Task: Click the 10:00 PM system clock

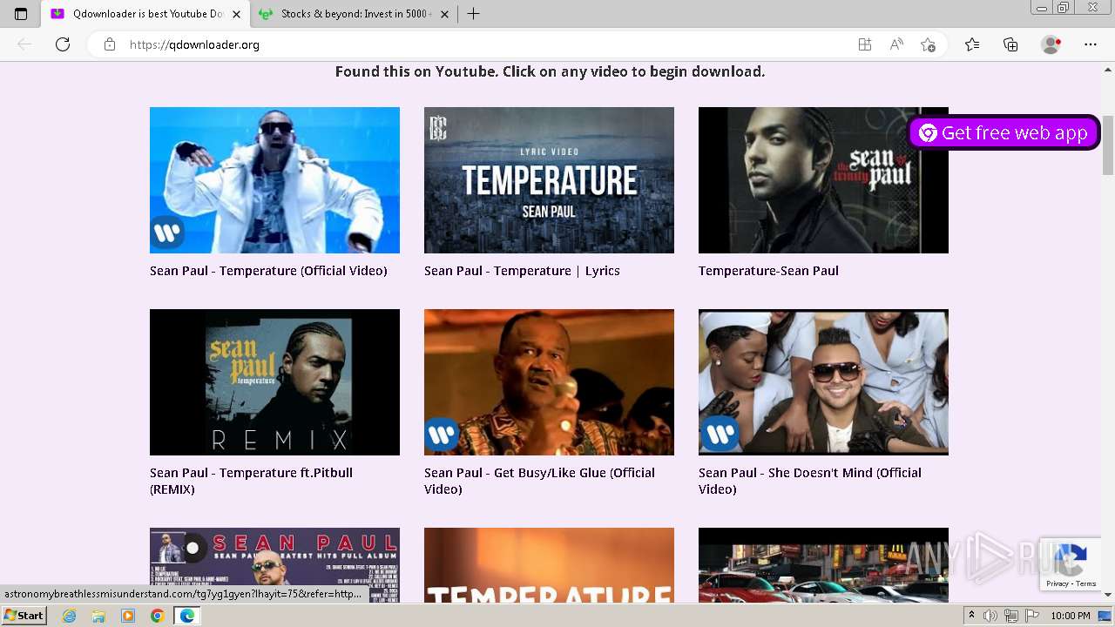Action: tap(1071, 616)
